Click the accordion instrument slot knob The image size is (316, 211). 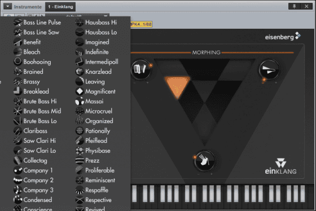[141, 70]
